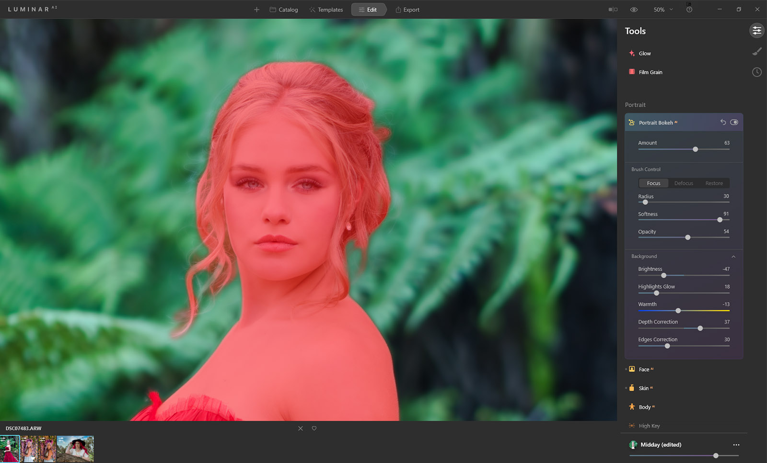The image size is (767, 463).
Task: Switch to the Templates tab
Action: click(x=325, y=10)
